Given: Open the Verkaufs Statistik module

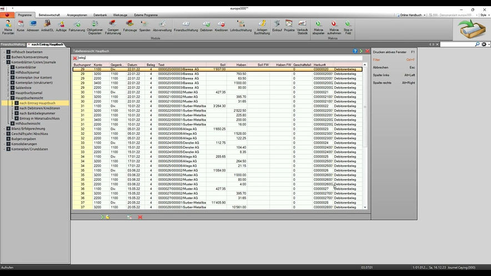Looking at the screenshot, I should (302, 27).
